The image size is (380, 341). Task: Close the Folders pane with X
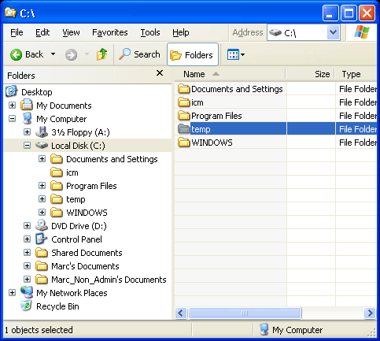coord(160,73)
